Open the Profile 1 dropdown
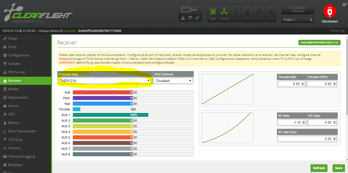This screenshot has width=348, height=173. (298, 20)
